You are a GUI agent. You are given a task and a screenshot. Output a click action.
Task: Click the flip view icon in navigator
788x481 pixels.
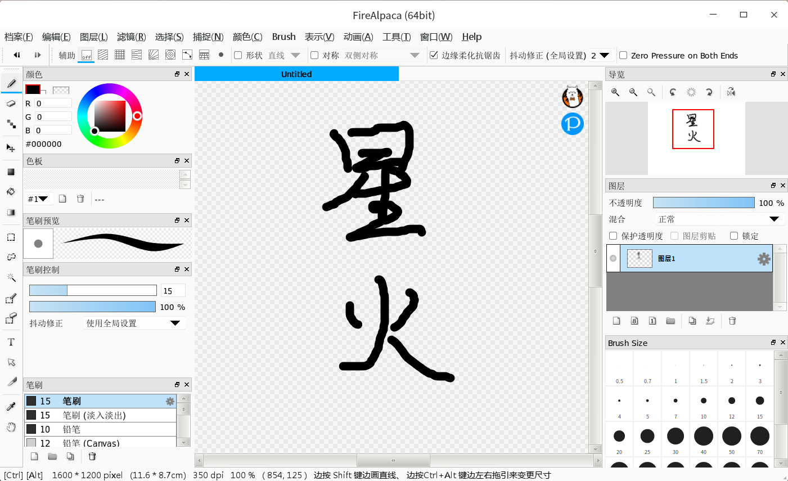pos(731,92)
